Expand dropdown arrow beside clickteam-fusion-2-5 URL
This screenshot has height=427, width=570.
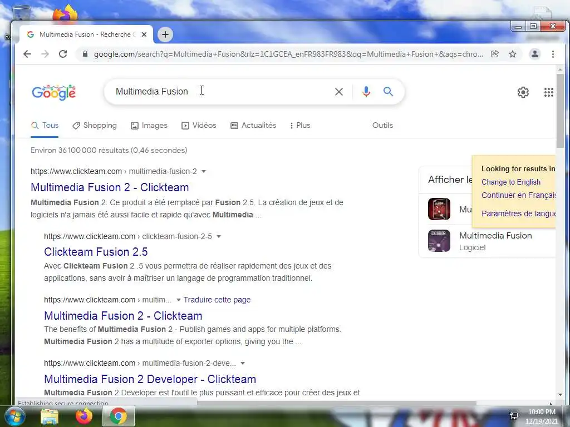218,236
